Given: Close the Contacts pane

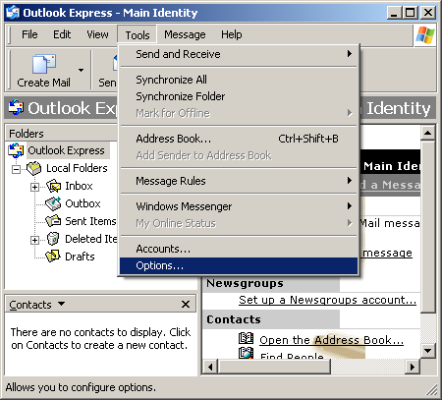Looking at the screenshot, I should 186,305.
